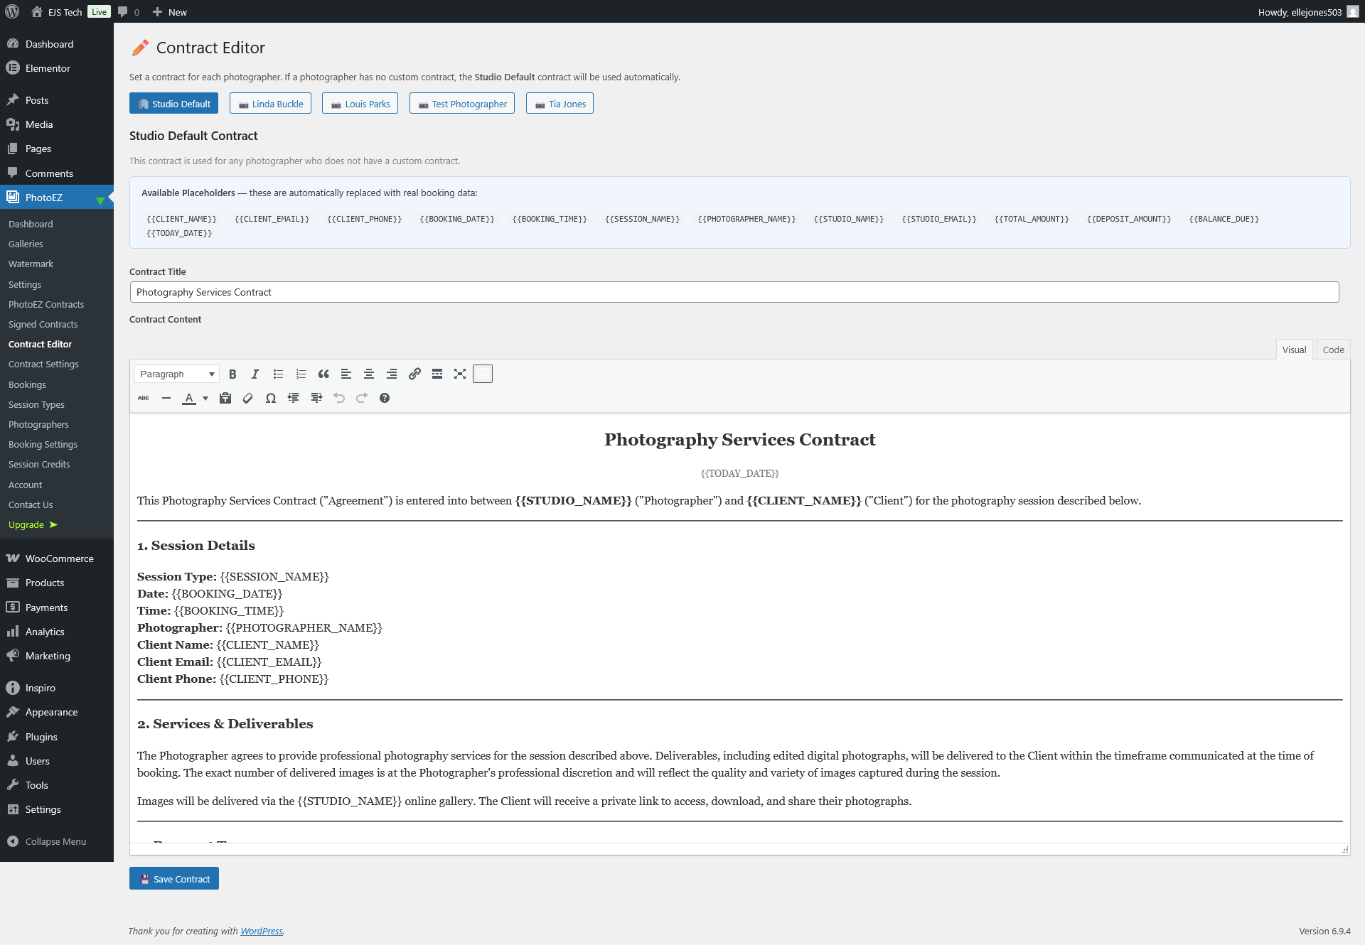Open the insert link tool
This screenshot has height=945, width=1365.
414,374
